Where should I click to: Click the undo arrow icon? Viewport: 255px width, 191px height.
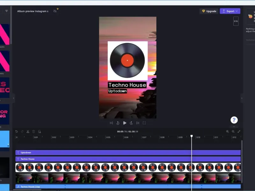click(17, 131)
